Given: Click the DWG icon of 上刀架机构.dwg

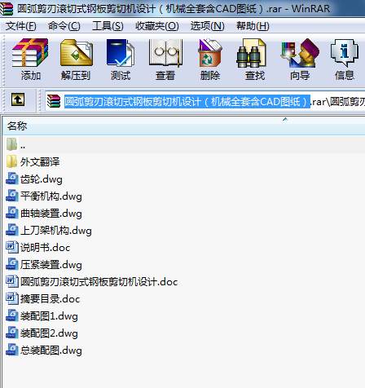Looking at the screenshot, I should coord(12,230).
